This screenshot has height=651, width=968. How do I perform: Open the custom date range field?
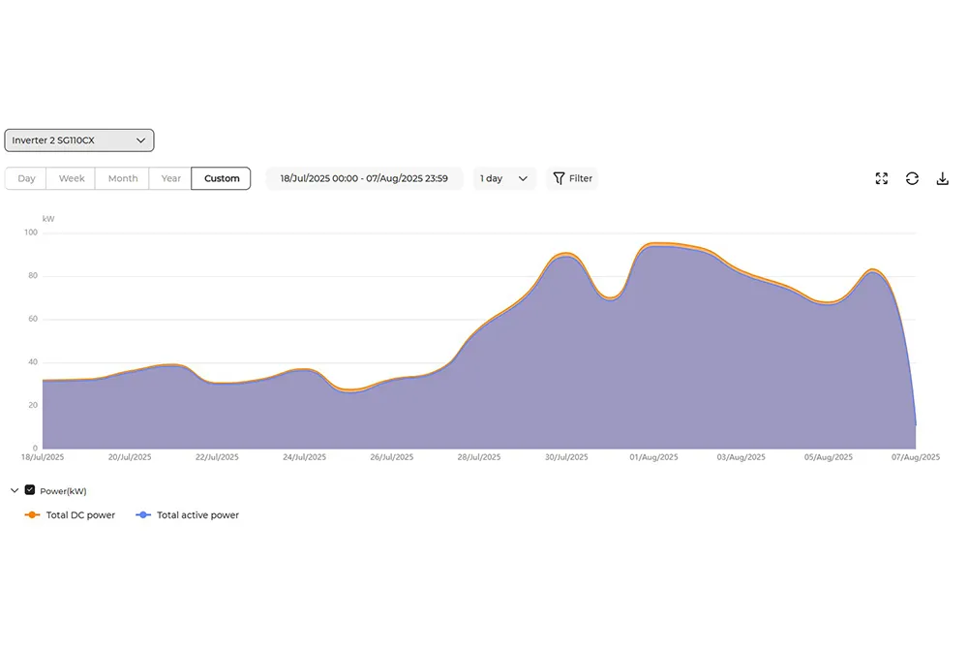[364, 178]
